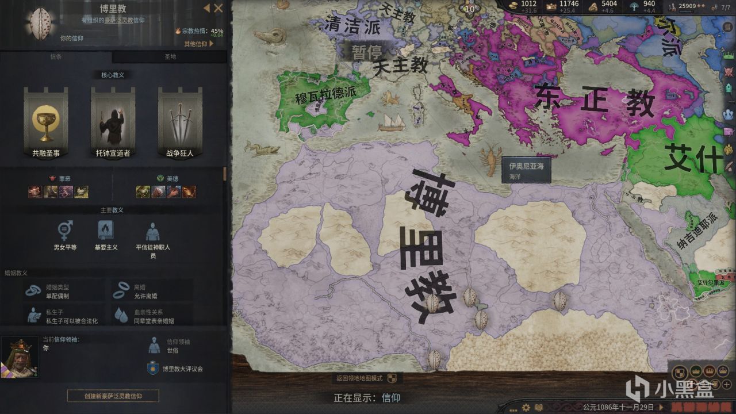Select the 信条 tab

point(56,57)
